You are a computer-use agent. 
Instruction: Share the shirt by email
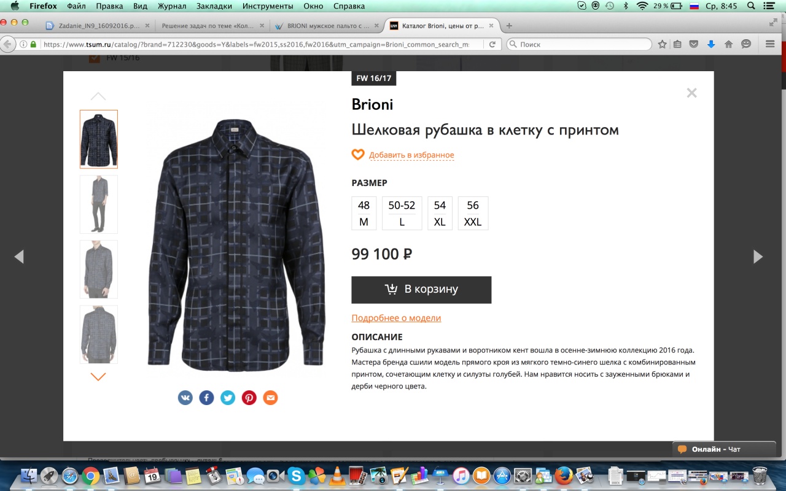tap(270, 398)
